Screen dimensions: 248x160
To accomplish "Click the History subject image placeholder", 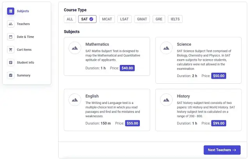I will (166, 100).
